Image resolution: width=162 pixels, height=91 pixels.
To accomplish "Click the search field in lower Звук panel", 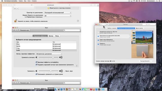I will 72,83.
